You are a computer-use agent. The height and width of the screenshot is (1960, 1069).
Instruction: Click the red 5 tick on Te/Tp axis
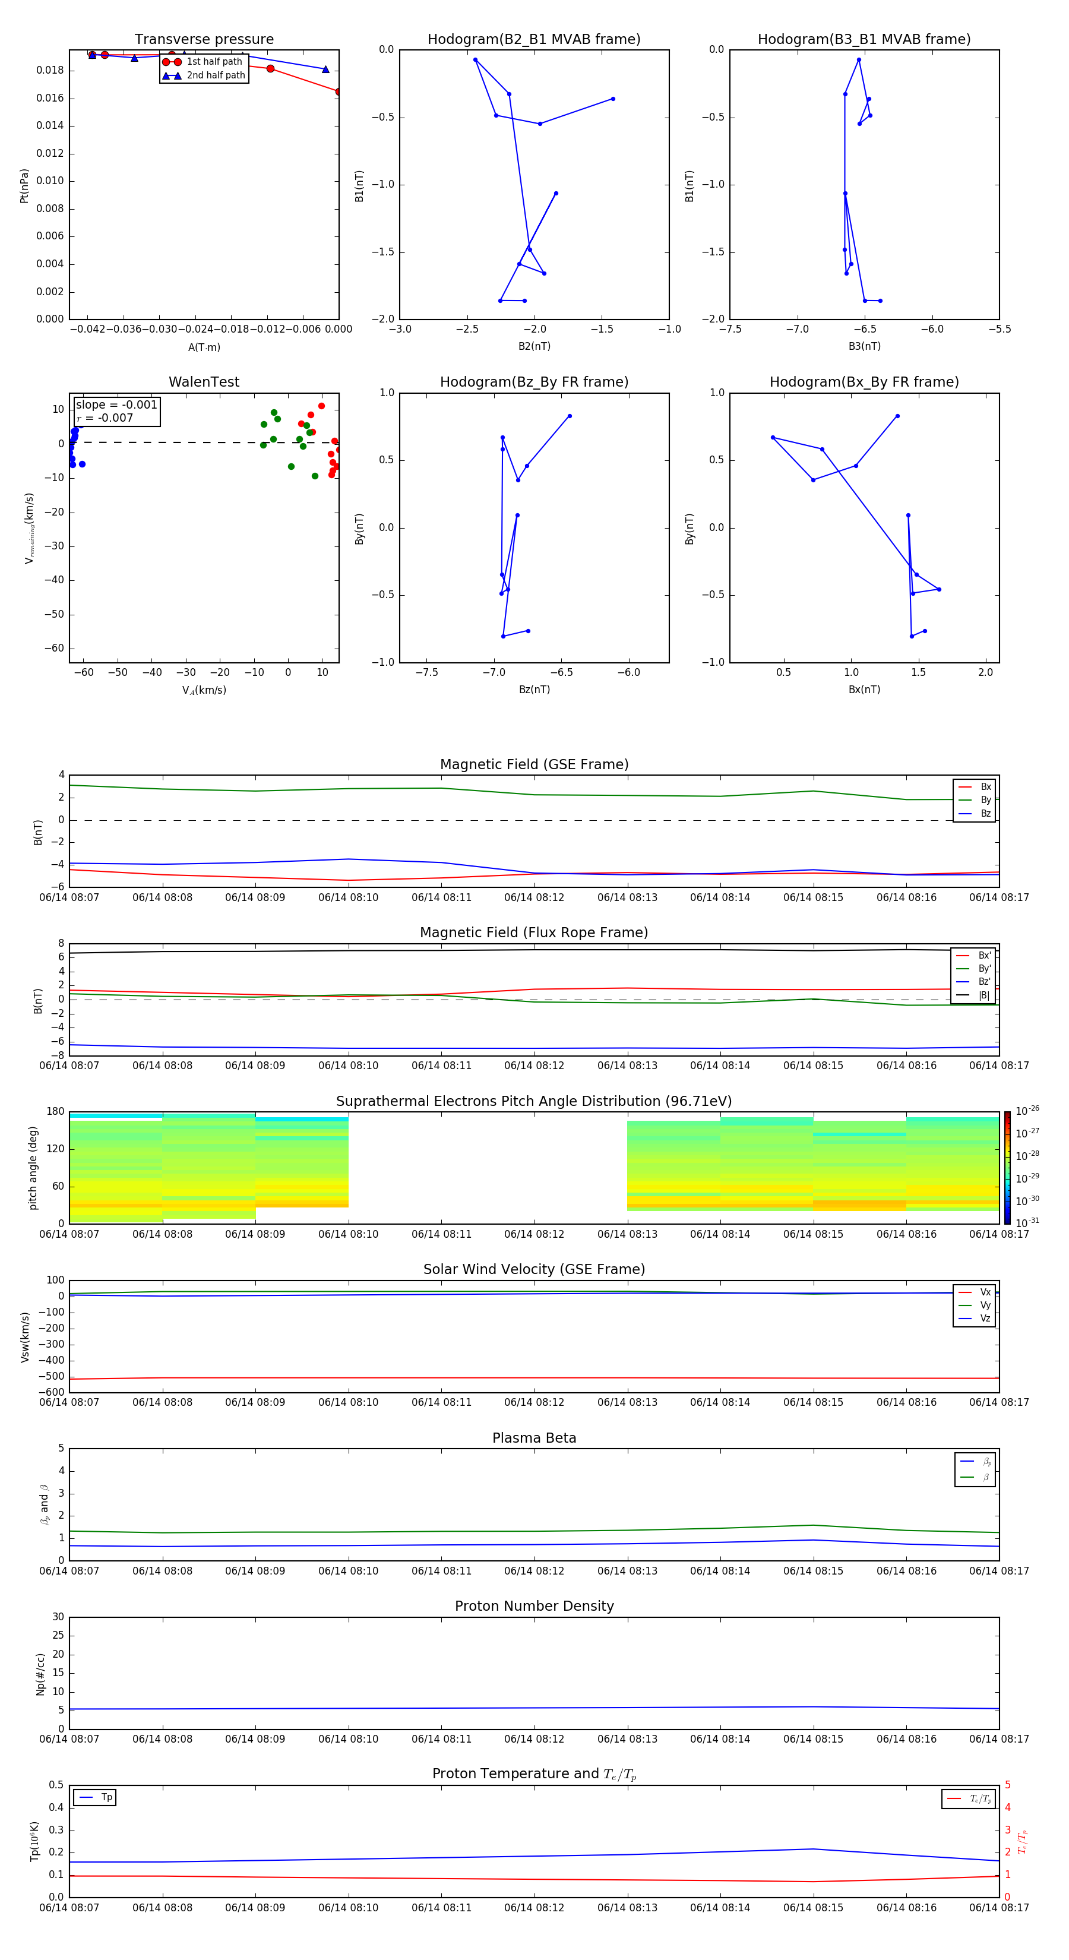pos(1008,1785)
